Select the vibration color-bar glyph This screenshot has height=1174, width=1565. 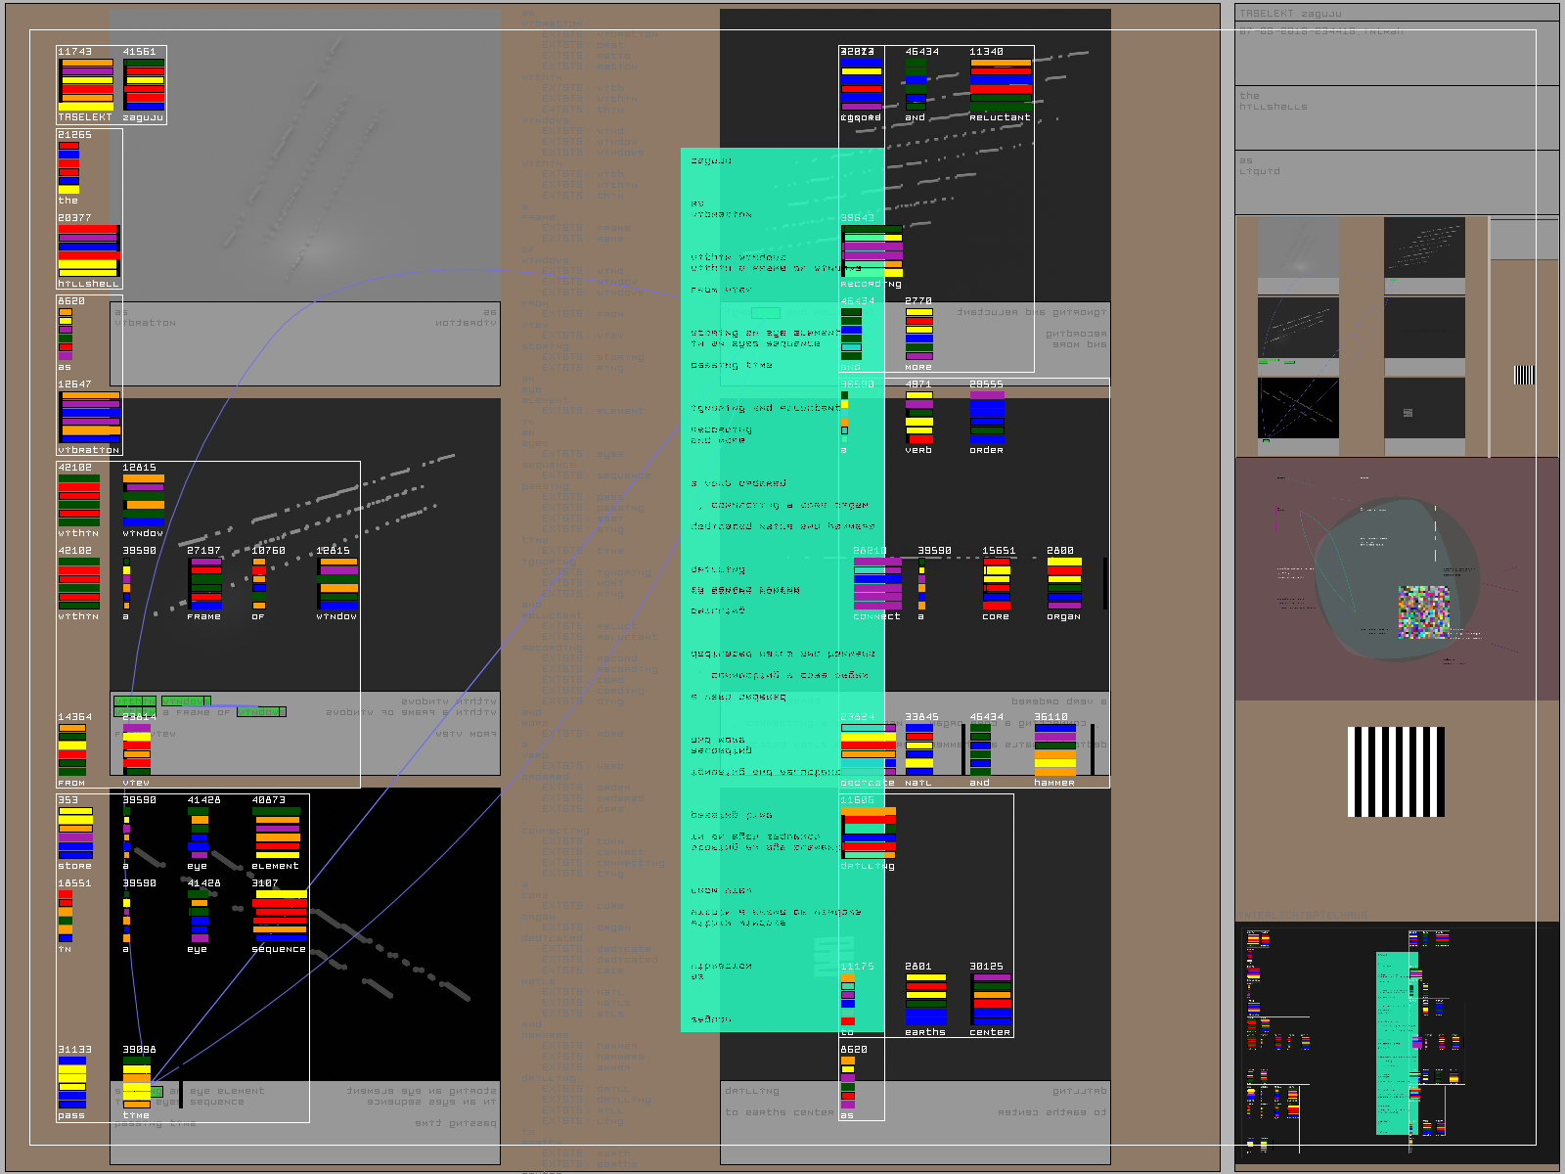[90, 418]
